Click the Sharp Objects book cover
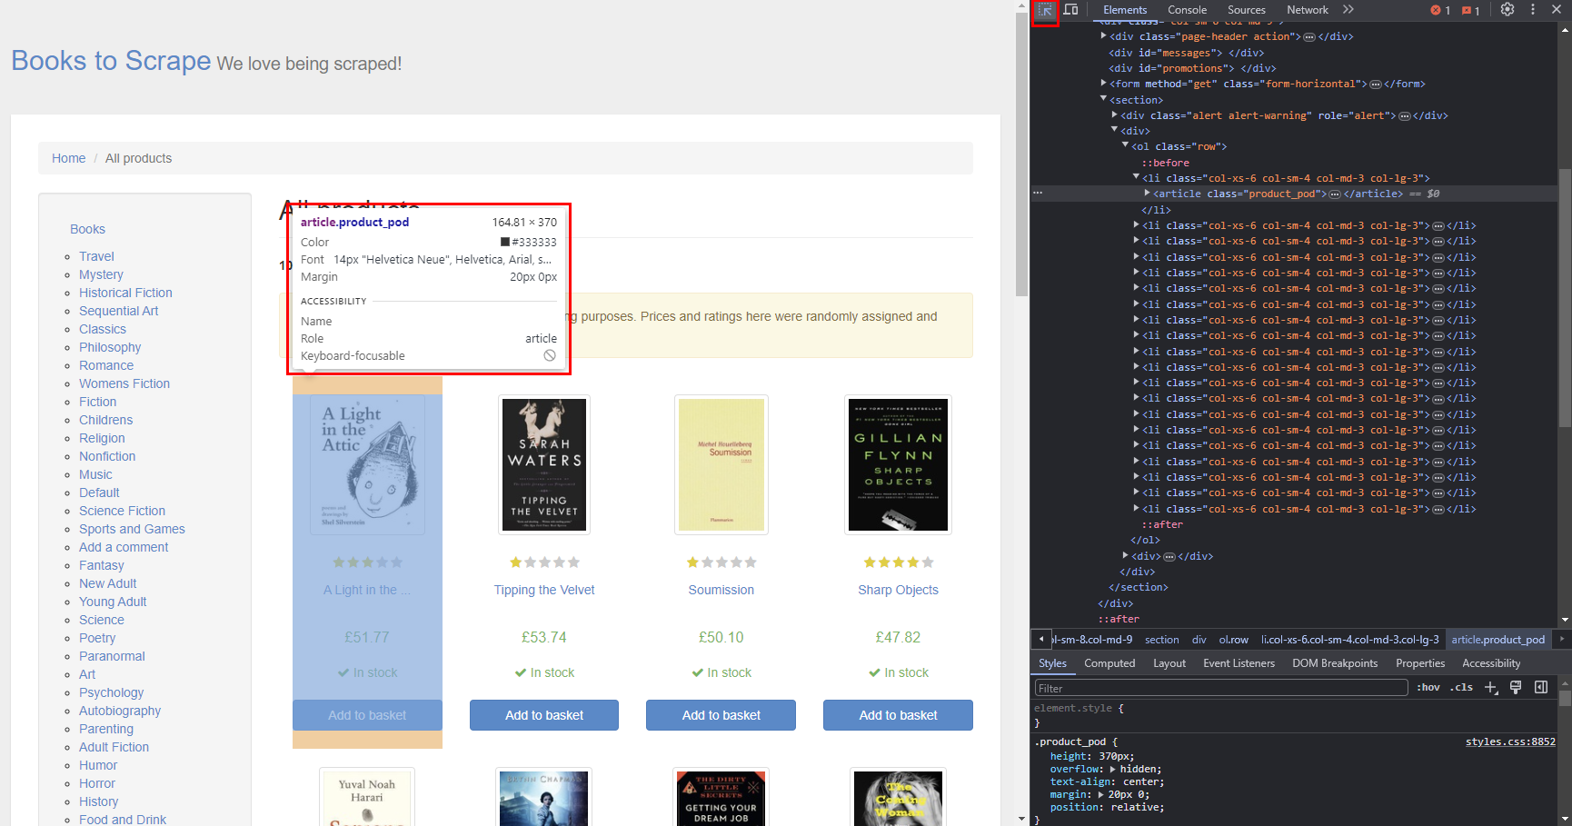The height and width of the screenshot is (826, 1572). pyautogui.click(x=898, y=464)
